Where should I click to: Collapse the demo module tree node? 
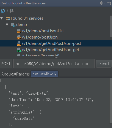pos(7,25)
